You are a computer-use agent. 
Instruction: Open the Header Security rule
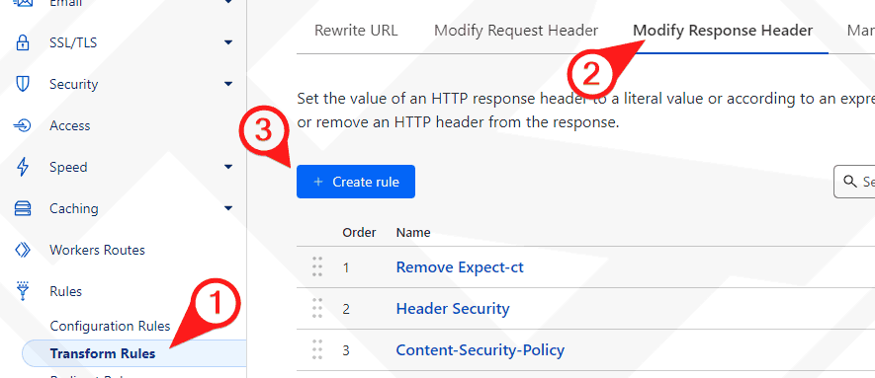point(453,308)
